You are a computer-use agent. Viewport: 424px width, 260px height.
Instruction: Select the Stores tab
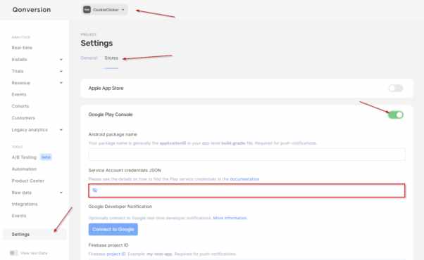(111, 58)
